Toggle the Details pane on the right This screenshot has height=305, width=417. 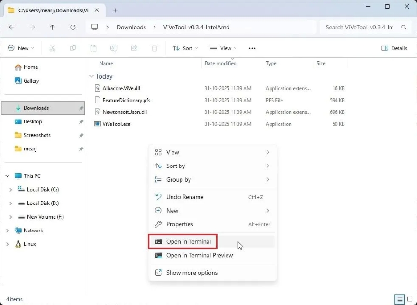(394, 48)
